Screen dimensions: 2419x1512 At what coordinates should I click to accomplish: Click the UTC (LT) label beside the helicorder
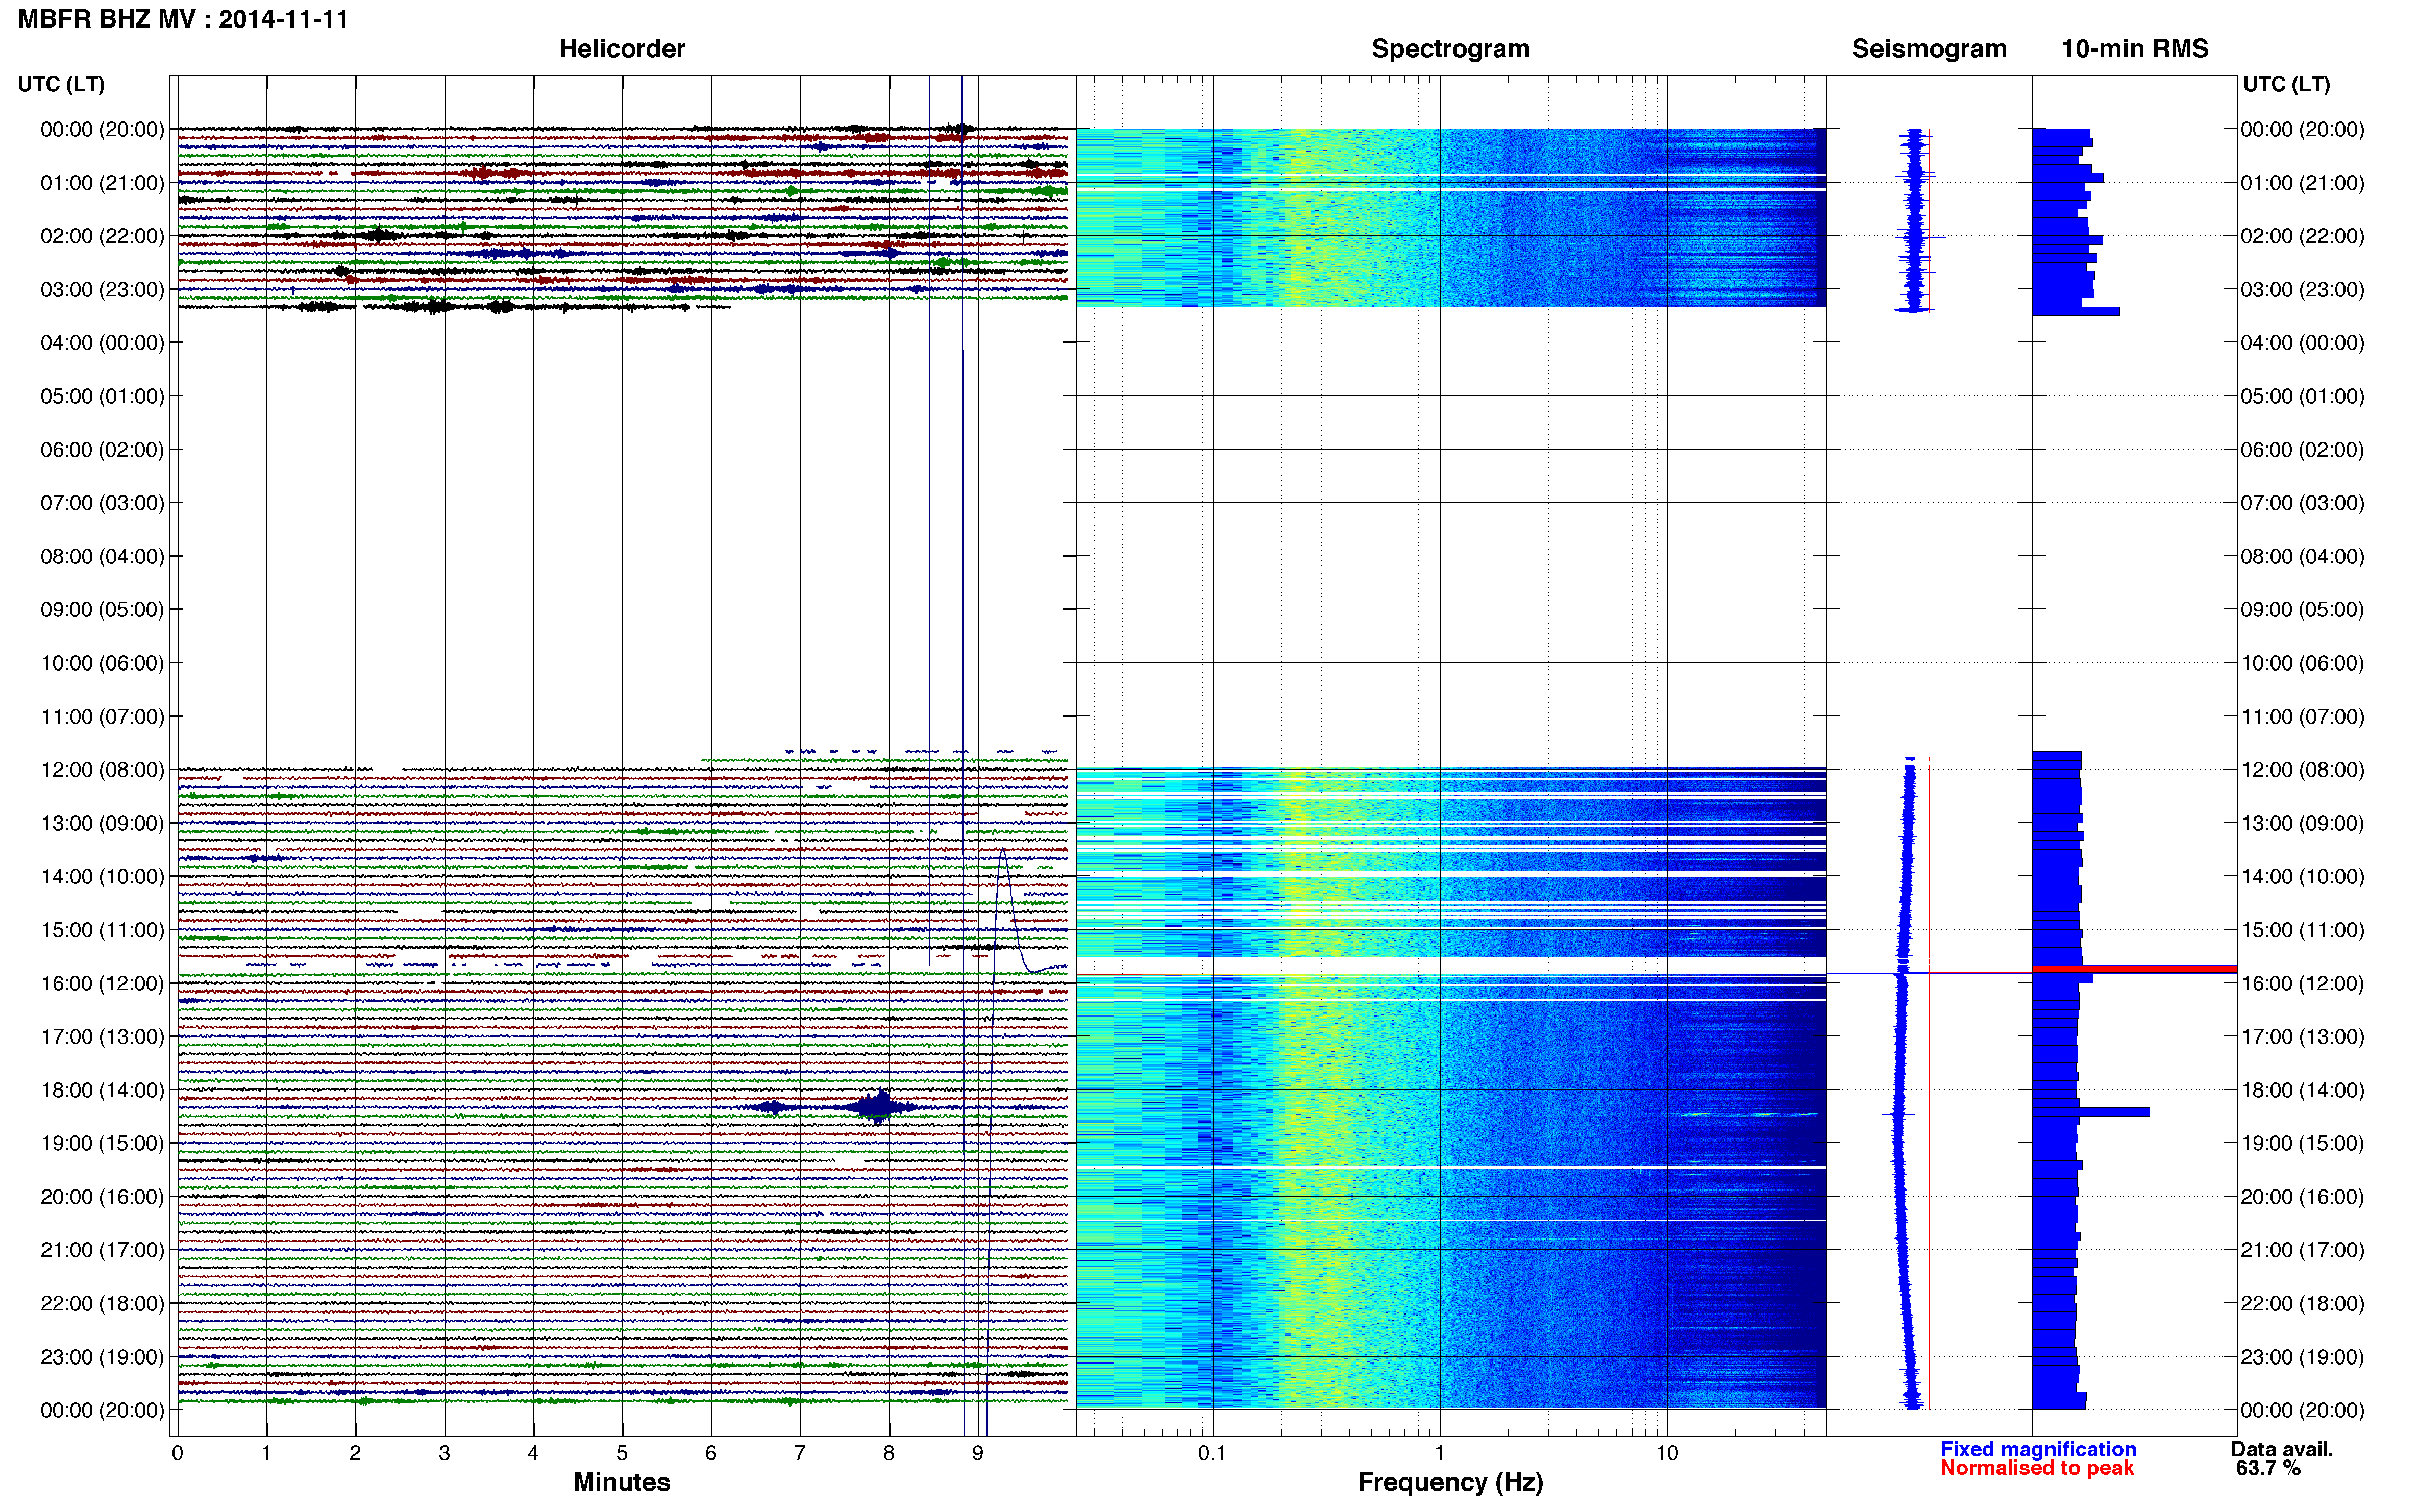coord(61,84)
